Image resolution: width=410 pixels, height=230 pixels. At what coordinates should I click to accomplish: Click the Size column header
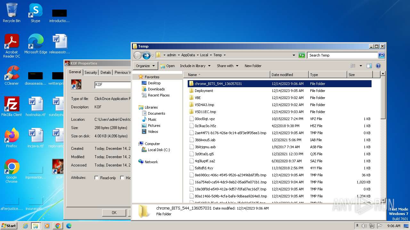tap(360, 75)
